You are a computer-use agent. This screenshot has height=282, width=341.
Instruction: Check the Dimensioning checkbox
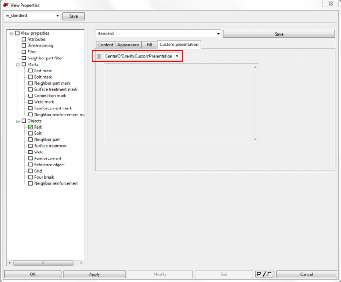[24, 46]
